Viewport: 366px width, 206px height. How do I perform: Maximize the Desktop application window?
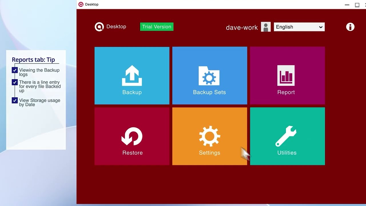357,5
